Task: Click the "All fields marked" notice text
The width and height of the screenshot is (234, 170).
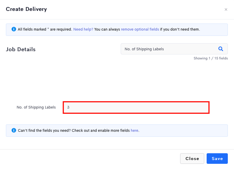Action: [x=32, y=29]
